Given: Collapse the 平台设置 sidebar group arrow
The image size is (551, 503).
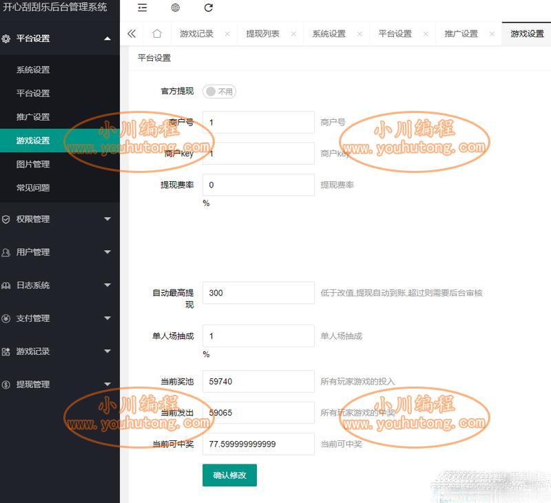Looking at the screenshot, I should tap(107, 39).
